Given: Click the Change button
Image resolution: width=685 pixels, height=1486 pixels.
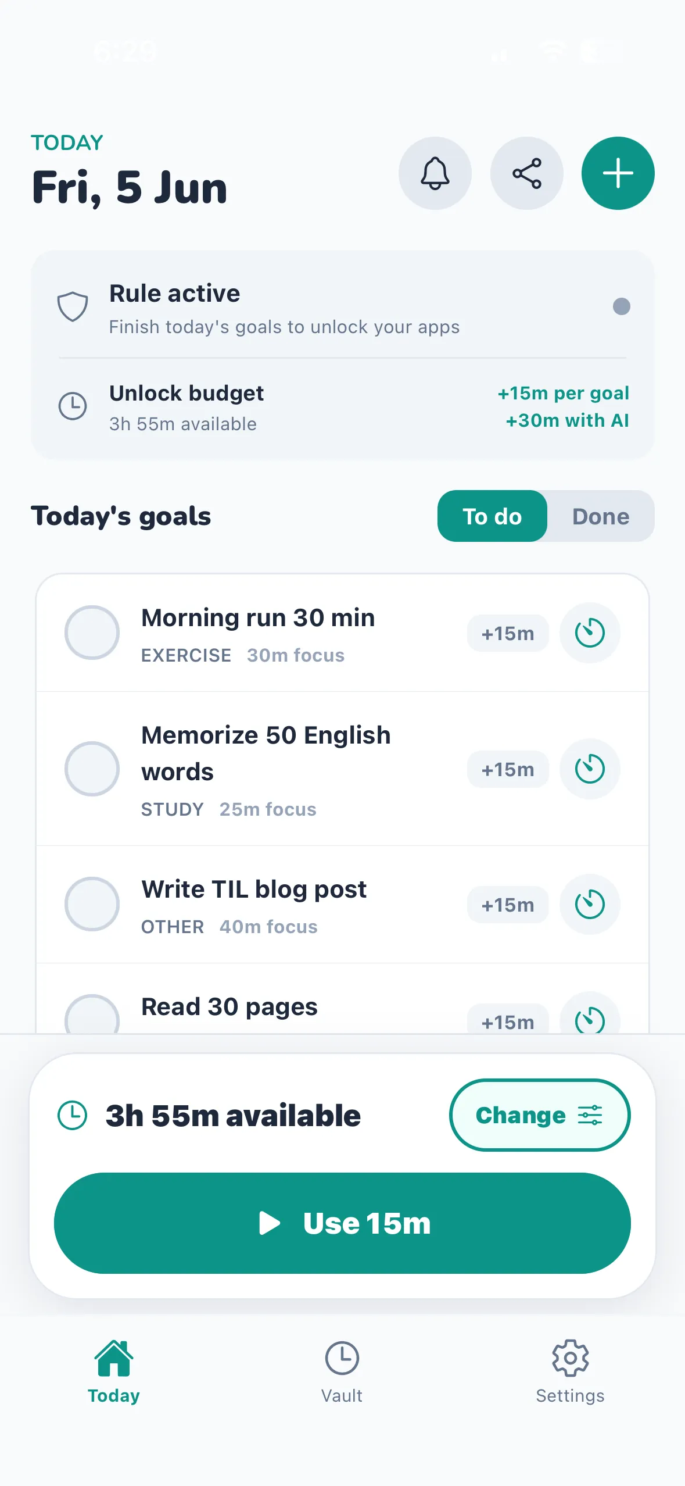Looking at the screenshot, I should (540, 1115).
